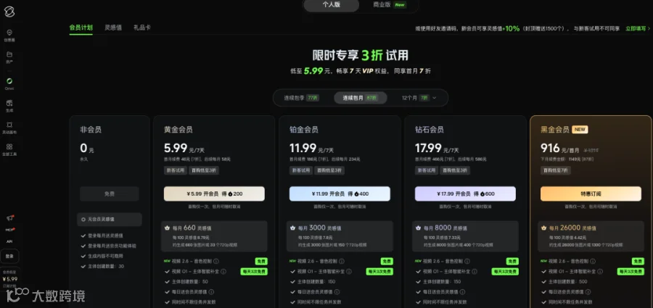Click the crown icon beside 每月 660 灵感值
Viewport: 653px width, 308px height.
(168, 228)
